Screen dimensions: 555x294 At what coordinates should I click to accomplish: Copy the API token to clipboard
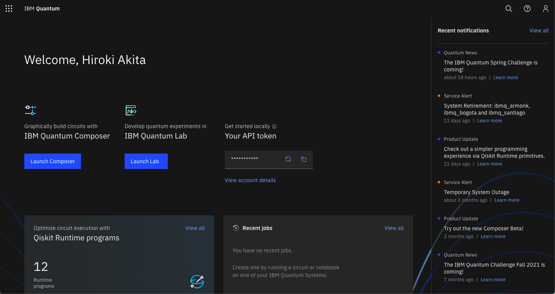click(x=304, y=159)
